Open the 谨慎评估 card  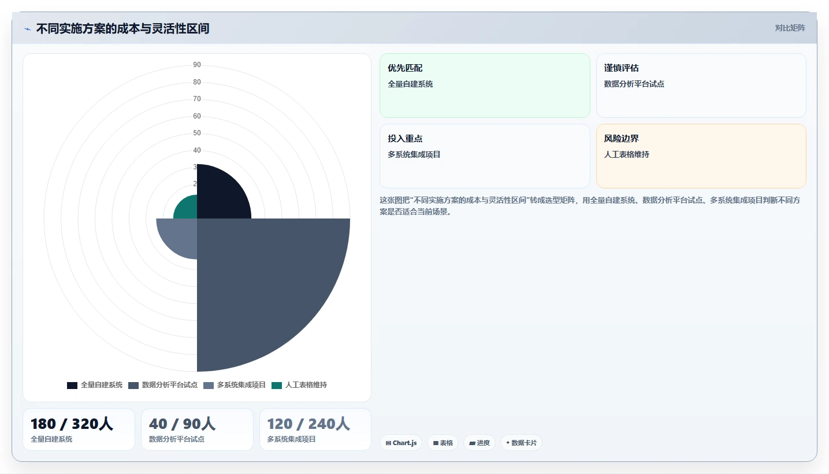tap(701, 86)
